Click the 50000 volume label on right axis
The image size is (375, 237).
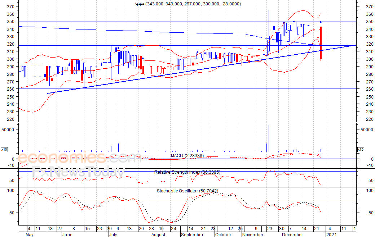[x=367, y=130]
